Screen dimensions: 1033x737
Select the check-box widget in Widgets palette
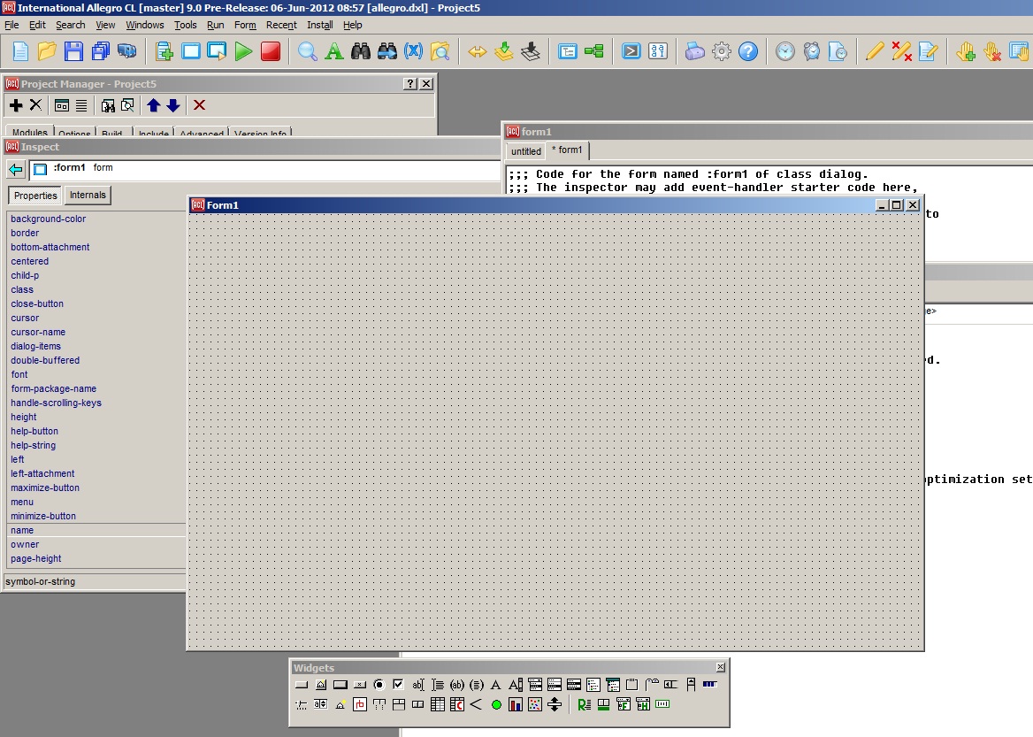398,684
